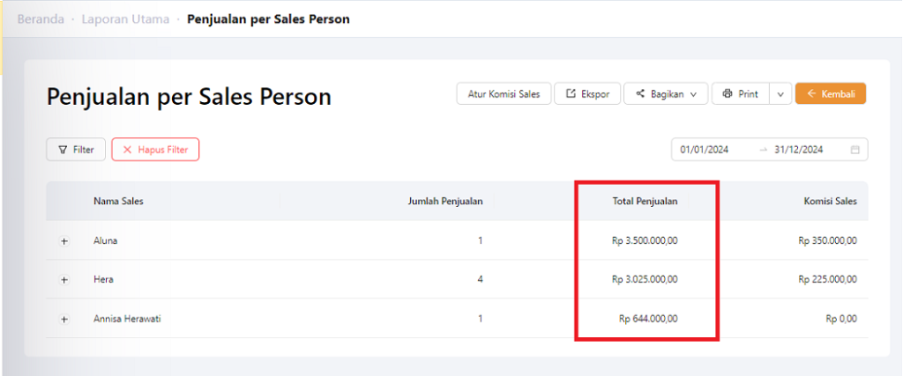The width and height of the screenshot is (903, 376).
Task: Click commission Rp 350.000,00
Action: click(x=827, y=241)
